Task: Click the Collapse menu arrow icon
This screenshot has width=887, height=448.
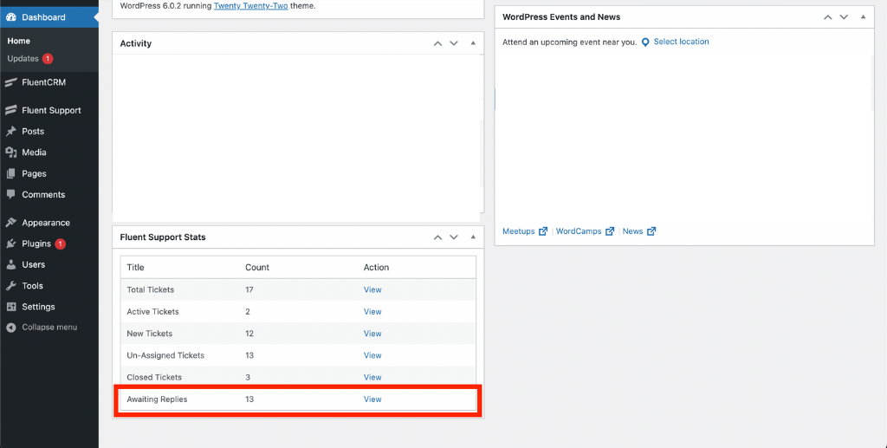Action: click(10, 328)
